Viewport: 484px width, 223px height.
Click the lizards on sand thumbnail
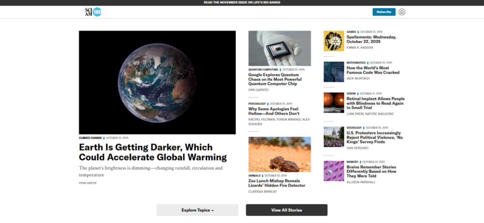point(279,154)
